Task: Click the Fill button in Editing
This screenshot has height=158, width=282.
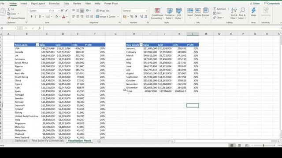Action: 217,13
